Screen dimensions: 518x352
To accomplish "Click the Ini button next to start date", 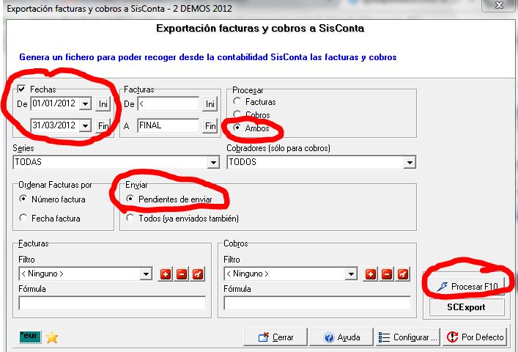I will [x=103, y=104].
